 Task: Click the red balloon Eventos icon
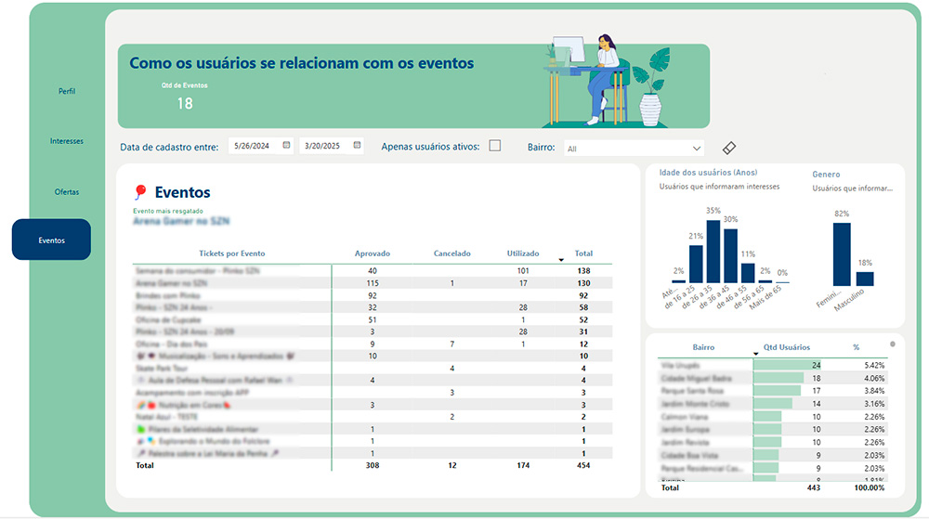point(140,192)
